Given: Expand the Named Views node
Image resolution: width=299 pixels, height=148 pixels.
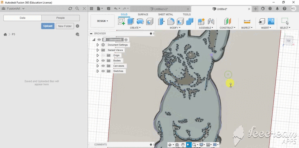Looking at the screenshot, I should 97,50.
